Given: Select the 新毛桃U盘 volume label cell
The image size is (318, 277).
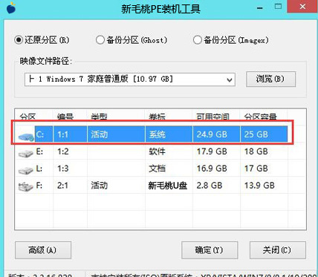Looking at the screenshot, I should (168, 186).
